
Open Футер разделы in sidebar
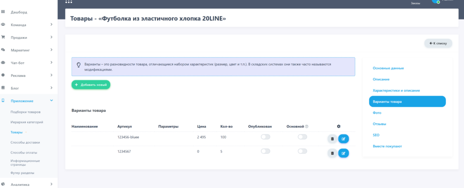23,173
